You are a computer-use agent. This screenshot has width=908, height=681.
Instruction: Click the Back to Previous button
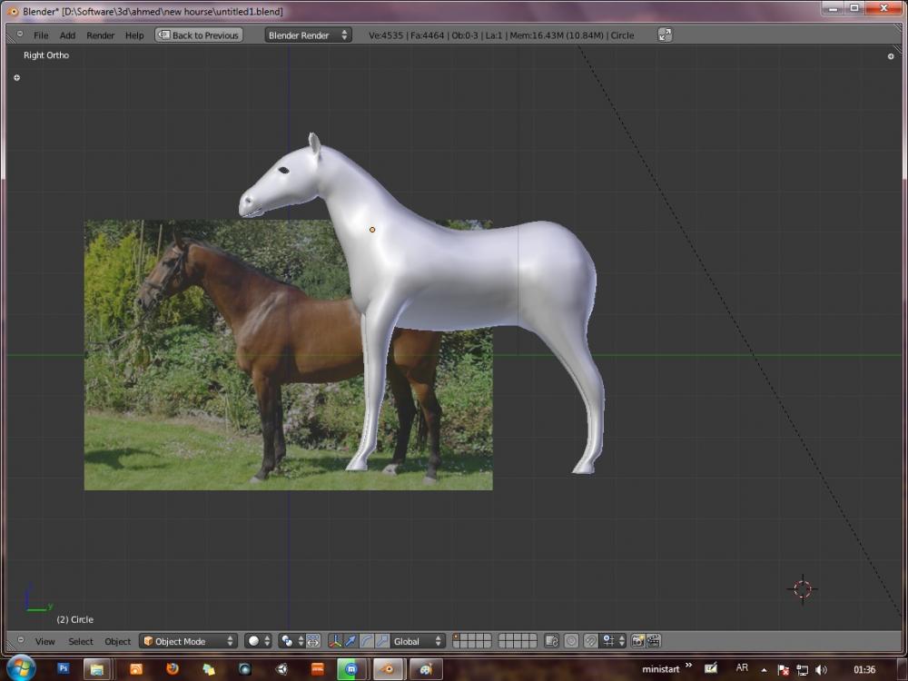199,35
